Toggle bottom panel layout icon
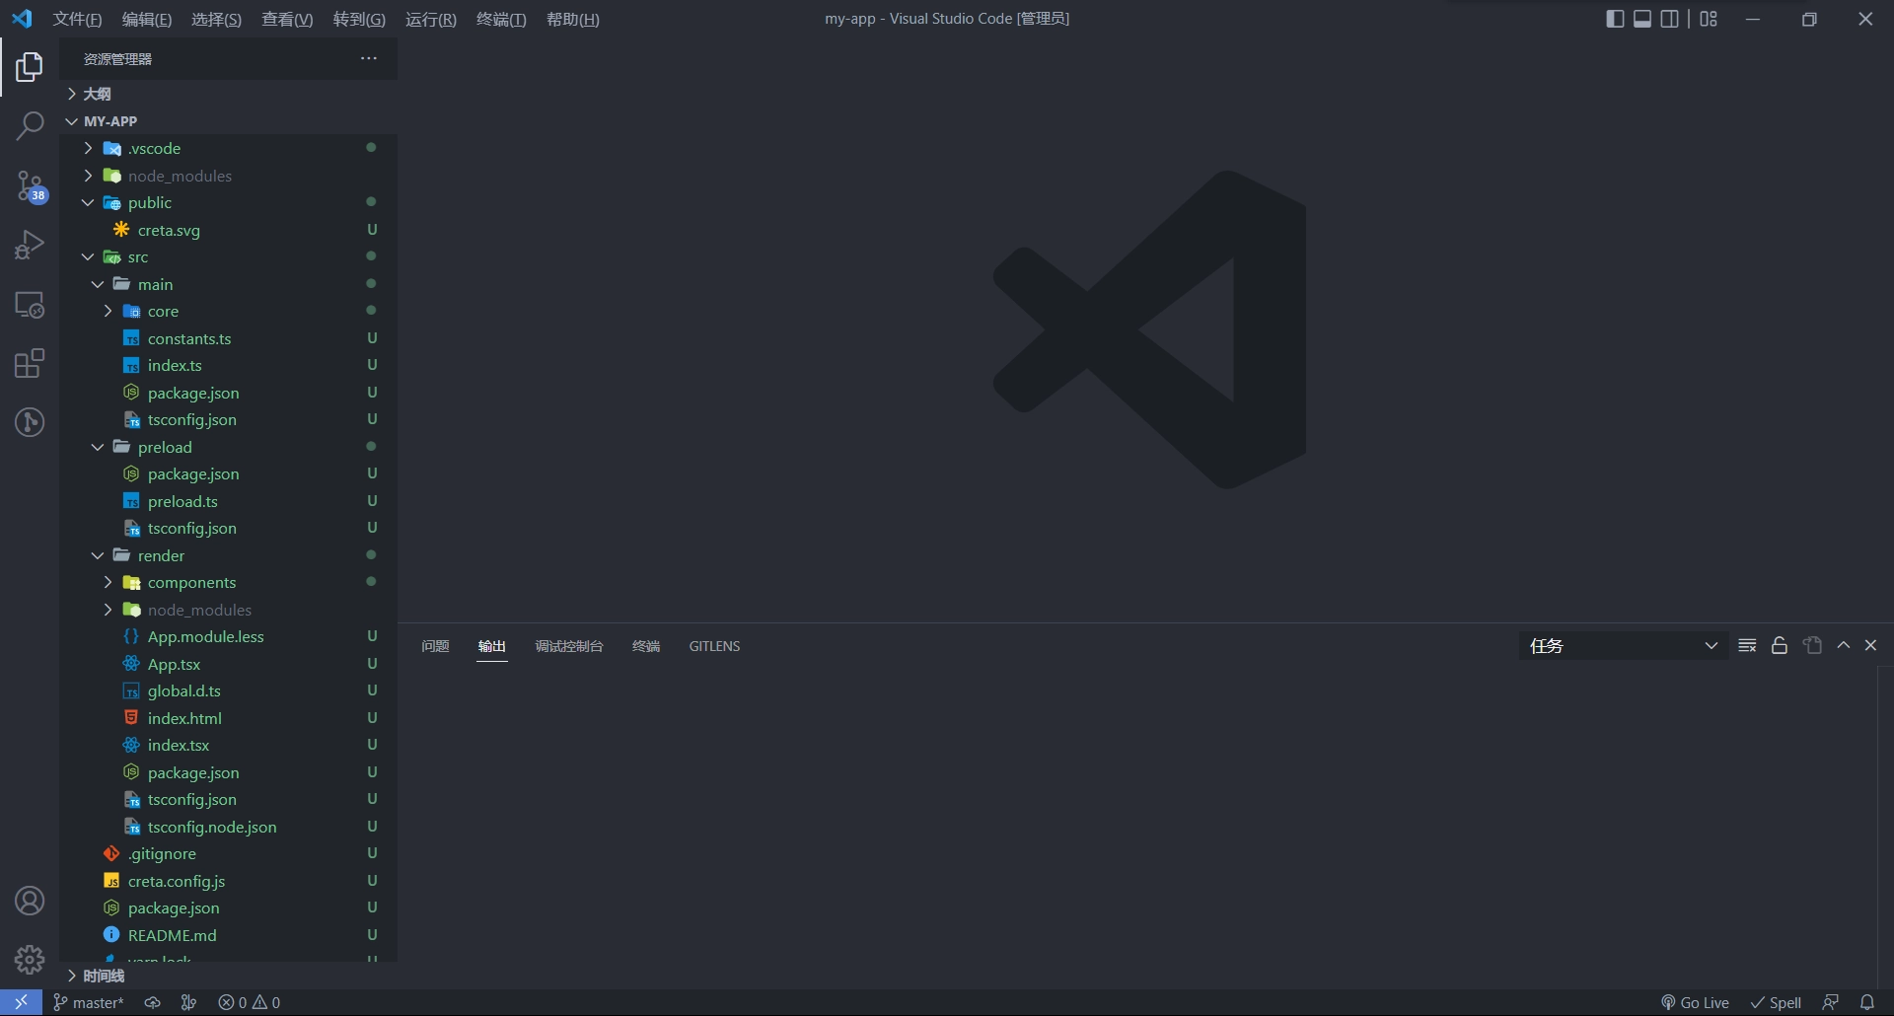The width and height of the screenshot is (1894, 1016). pyautogui.click(x=1642, y=19)
